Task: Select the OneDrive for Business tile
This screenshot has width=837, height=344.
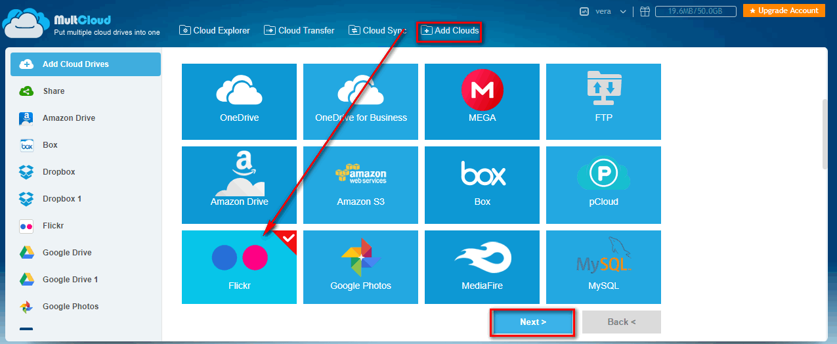Action: coord(360,102)
